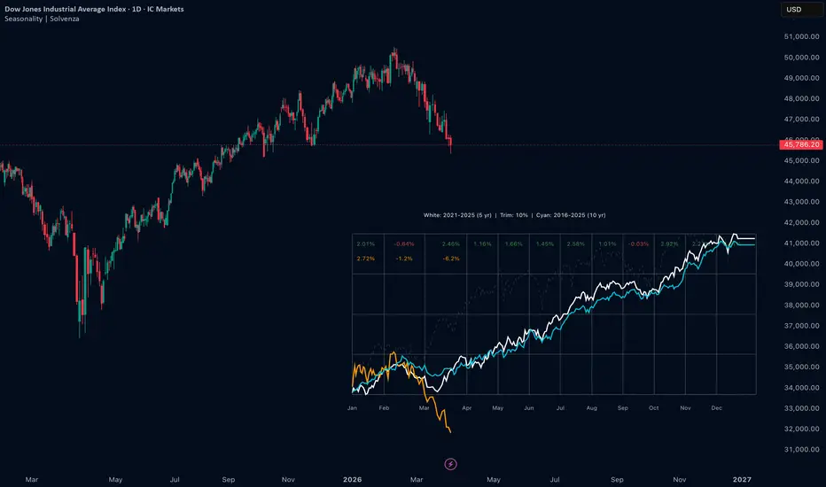
Task: Select the orange -1.2% current-year value
Action: 404,259
